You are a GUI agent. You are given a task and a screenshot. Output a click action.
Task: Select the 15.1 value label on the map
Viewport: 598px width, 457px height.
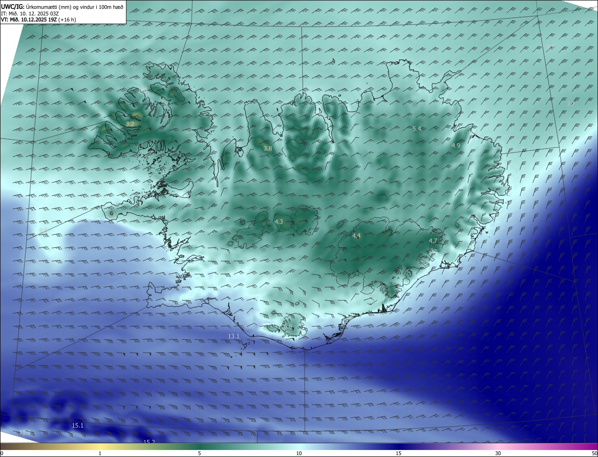tap(78, 426)
